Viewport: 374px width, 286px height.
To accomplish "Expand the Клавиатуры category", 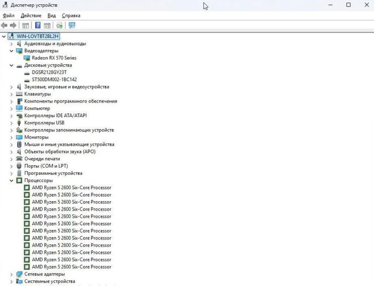I will (x=11, y=94).
